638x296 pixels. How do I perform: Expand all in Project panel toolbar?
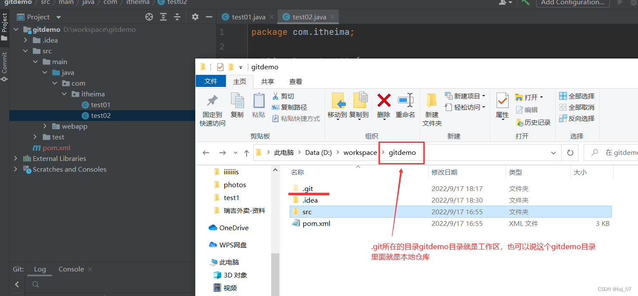click(163, 17)
